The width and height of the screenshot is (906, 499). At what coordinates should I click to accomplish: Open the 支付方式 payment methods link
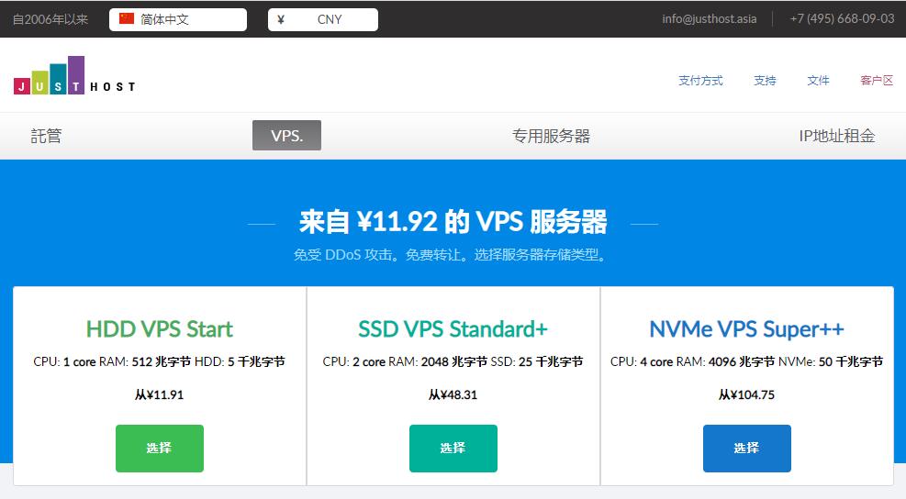point(700,81)
